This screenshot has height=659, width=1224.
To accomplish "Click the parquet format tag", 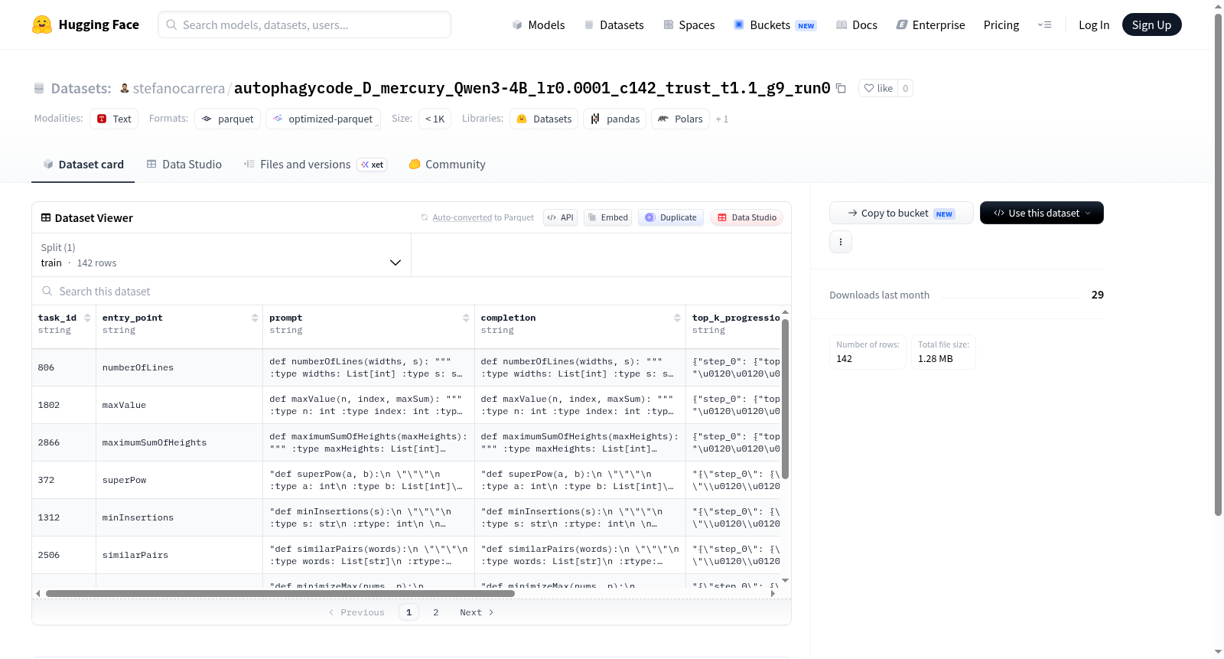I will 228,119.
